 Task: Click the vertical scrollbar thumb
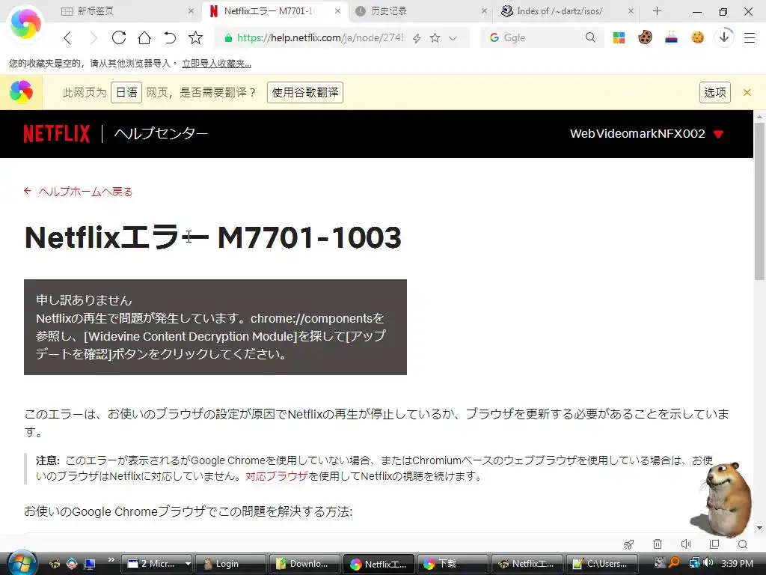click(759, 202)
